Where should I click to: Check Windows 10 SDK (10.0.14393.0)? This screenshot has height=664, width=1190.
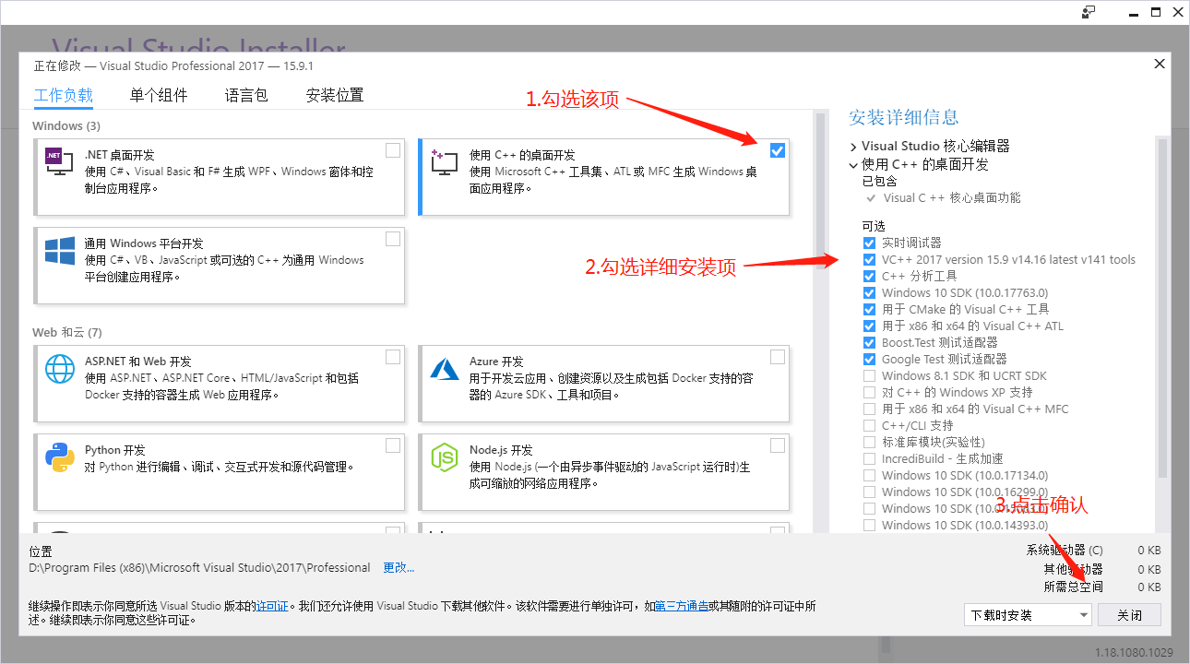click(869, 526)
